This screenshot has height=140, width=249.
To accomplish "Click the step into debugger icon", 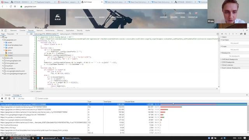I will tap(229, 34).
